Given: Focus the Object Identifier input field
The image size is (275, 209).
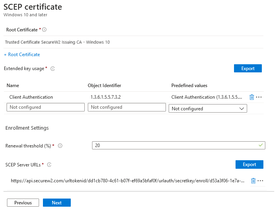Looking at the screenshot, I should (126, 107).
